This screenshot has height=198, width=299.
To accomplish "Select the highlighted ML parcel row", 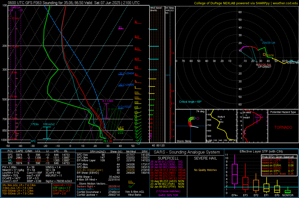I will pos(38,160).
